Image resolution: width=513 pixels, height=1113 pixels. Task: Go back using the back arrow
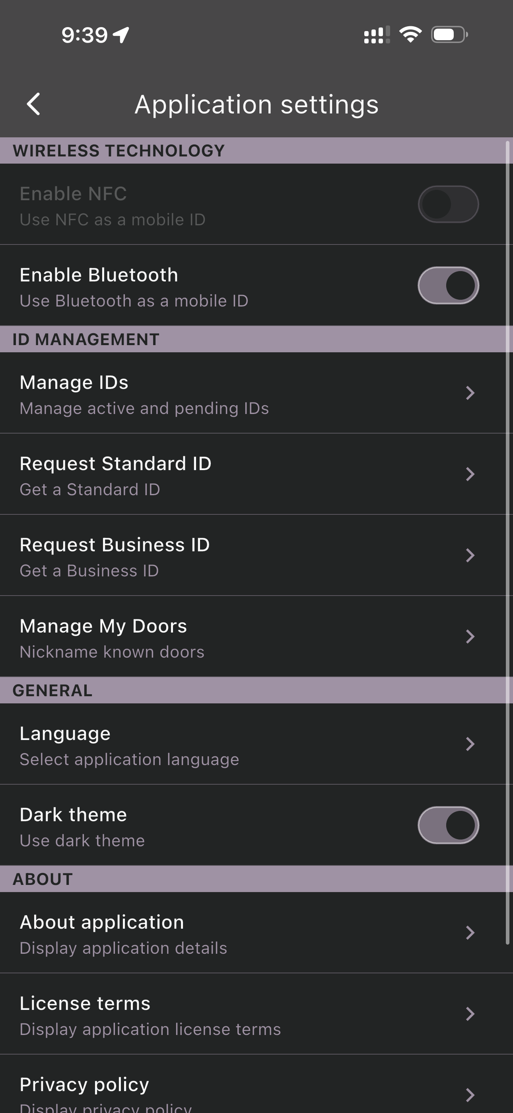[x=34, y=104]
